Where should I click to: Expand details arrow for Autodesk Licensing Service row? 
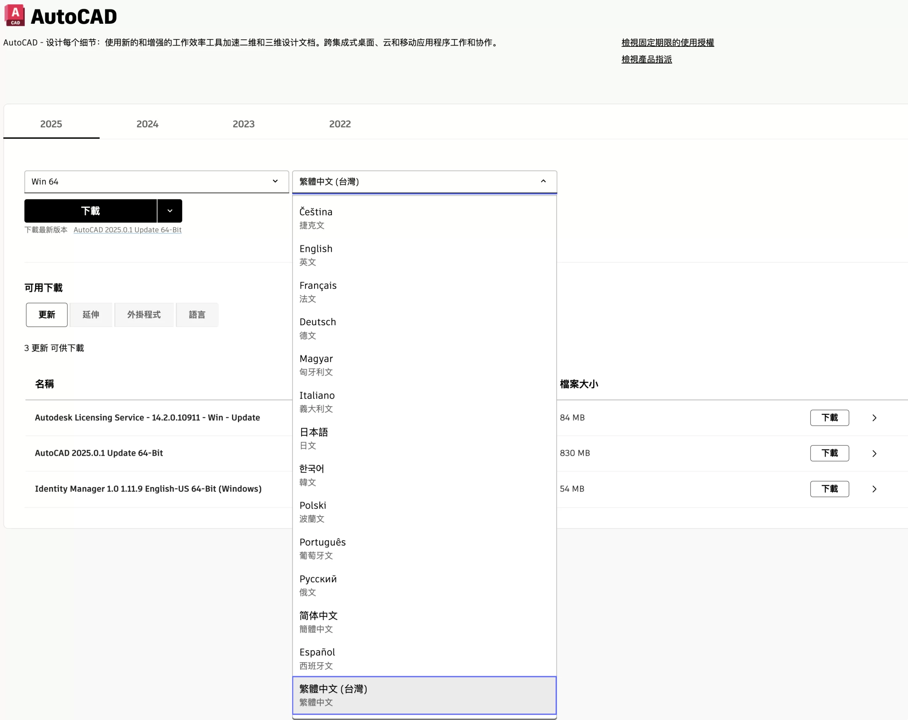click(874, 418)
